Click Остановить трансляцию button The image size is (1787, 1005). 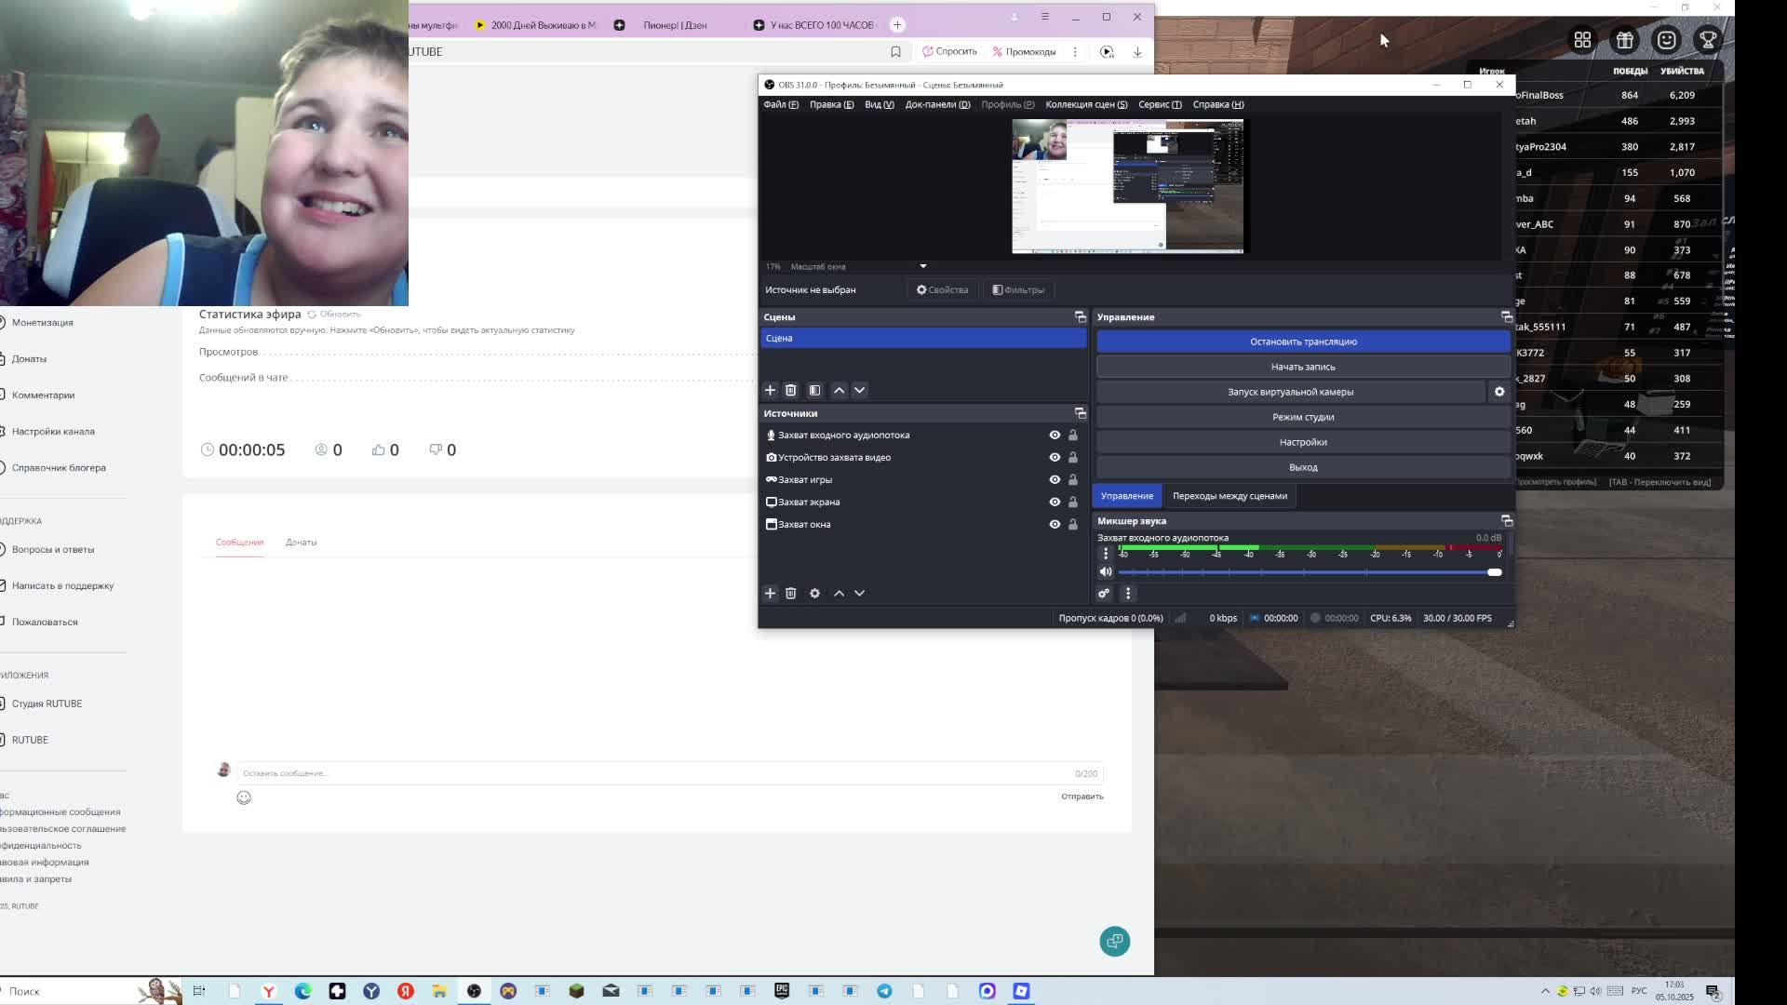pos(1302,342)
